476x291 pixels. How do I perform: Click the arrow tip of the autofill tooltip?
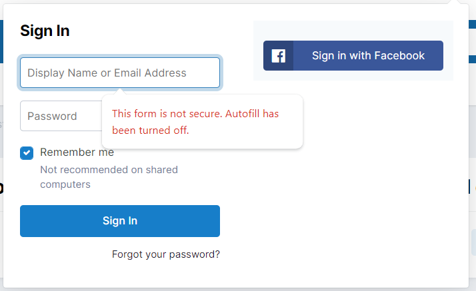pos(119,91)
